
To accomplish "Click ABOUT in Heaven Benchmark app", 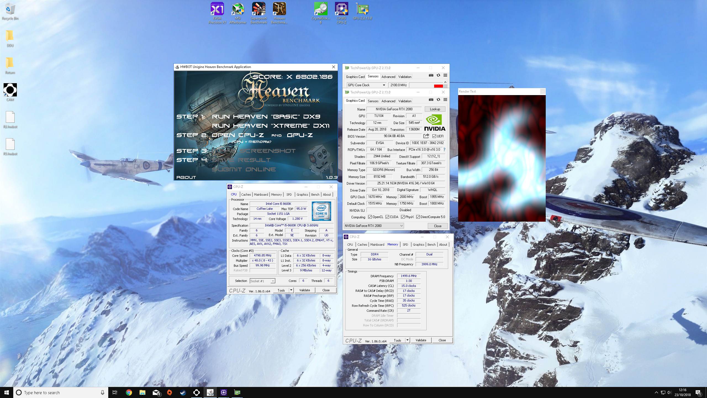I will pos(186,177).
